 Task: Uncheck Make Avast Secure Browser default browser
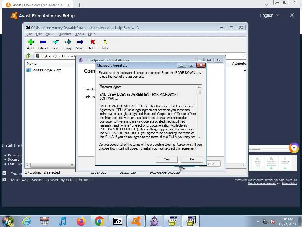4,180
